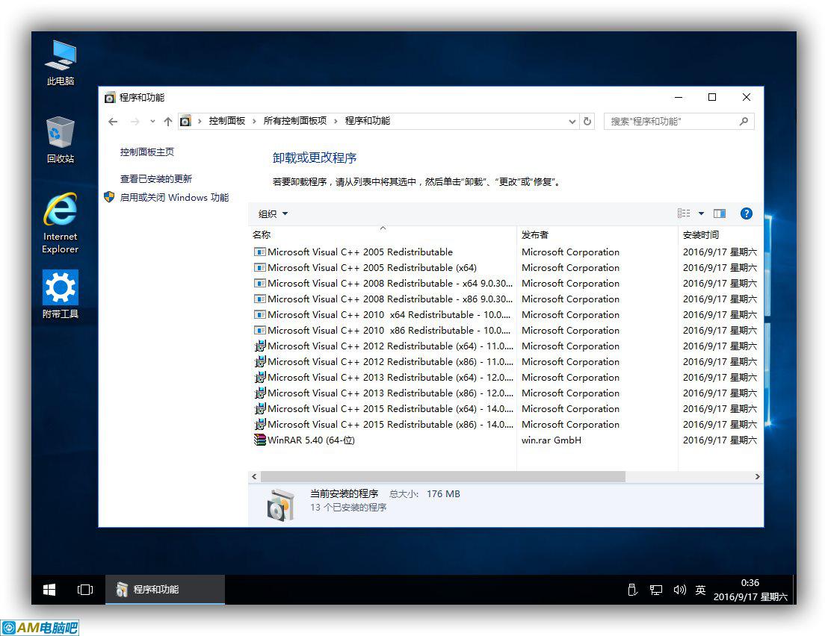Launch Internet Explorer from the desktop
The height and width of the screenshot is (636, 828).
point(61,222)
